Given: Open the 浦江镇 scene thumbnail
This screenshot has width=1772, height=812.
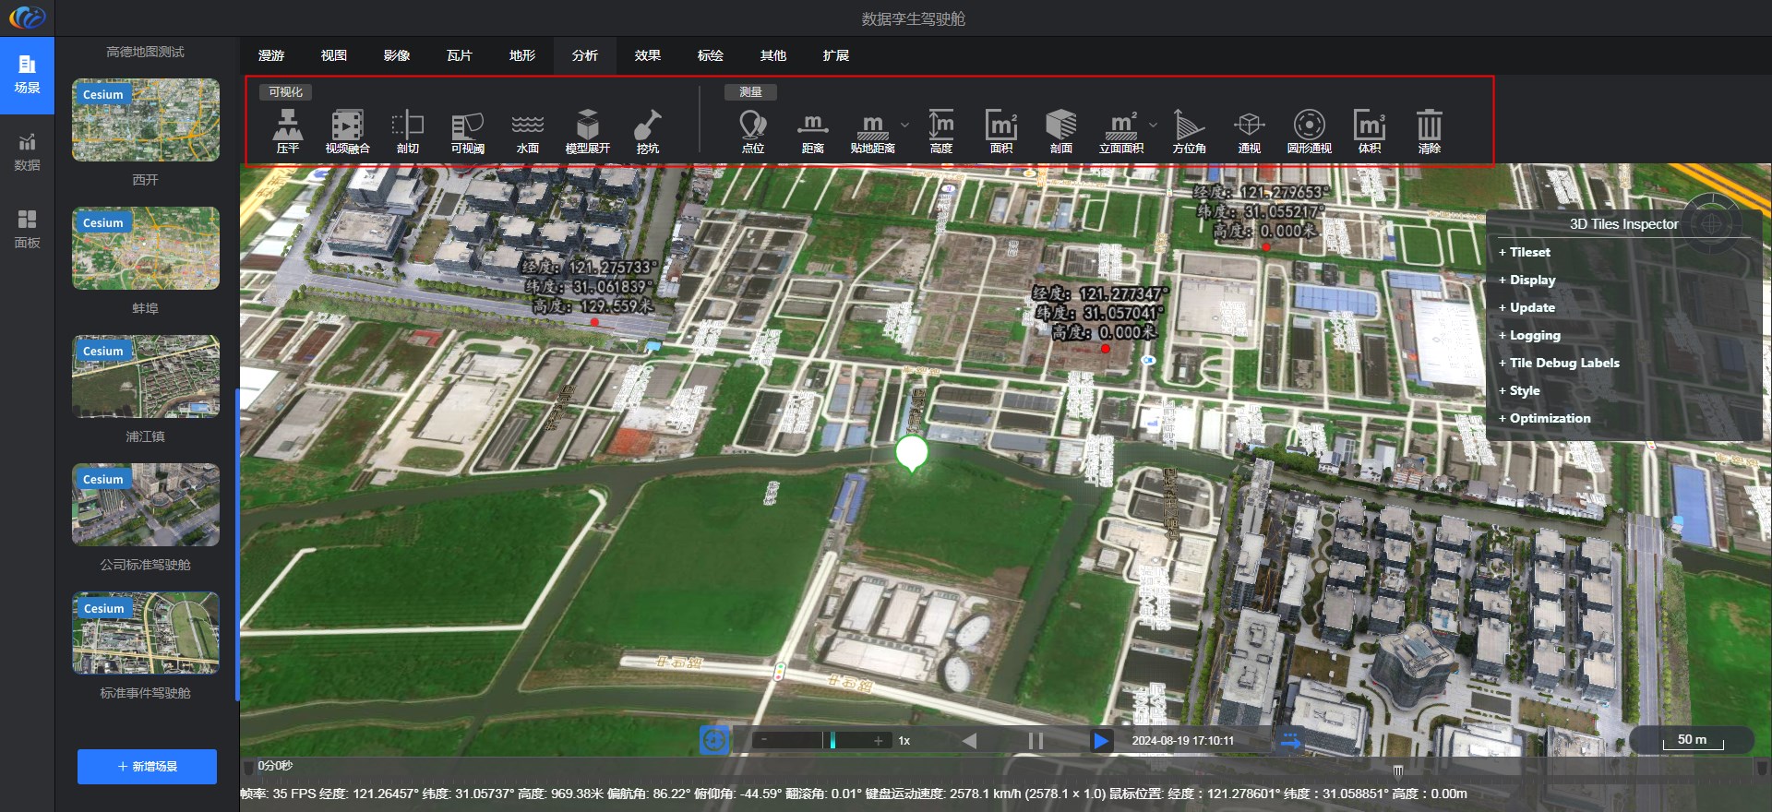Looking at the screenshot, I should click(146, 376).
